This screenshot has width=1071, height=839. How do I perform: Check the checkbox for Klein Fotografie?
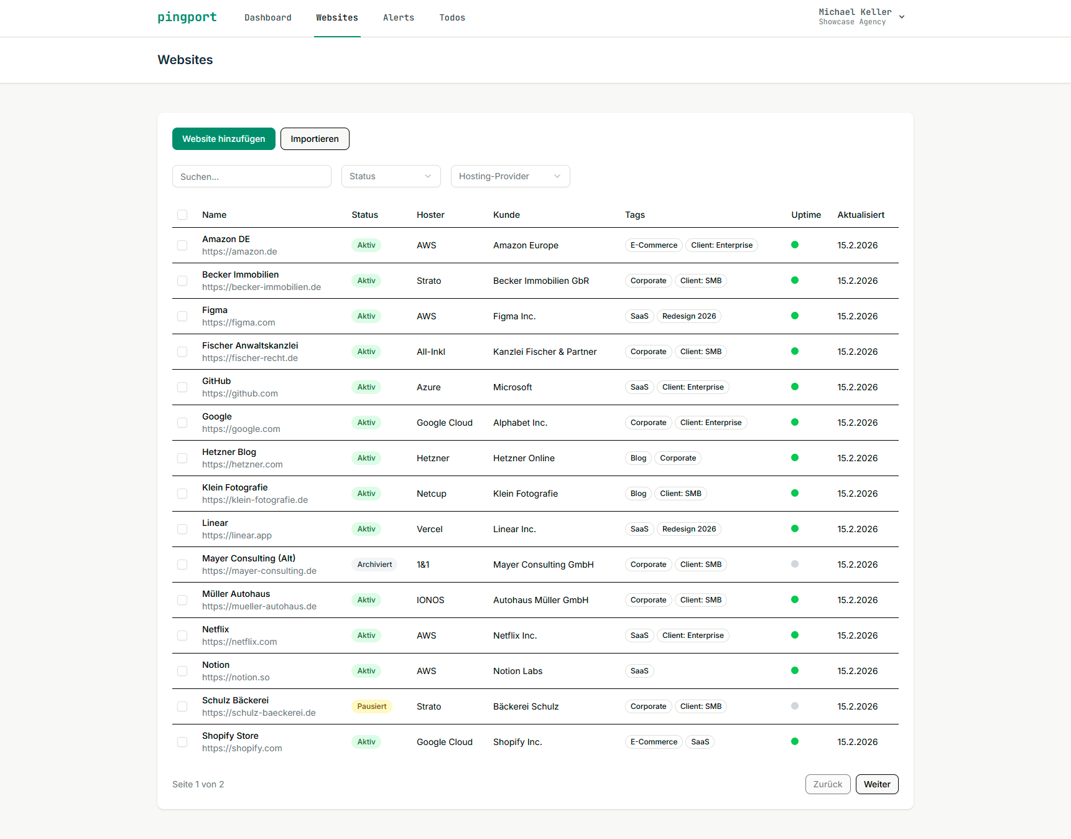tap(182, 494)
